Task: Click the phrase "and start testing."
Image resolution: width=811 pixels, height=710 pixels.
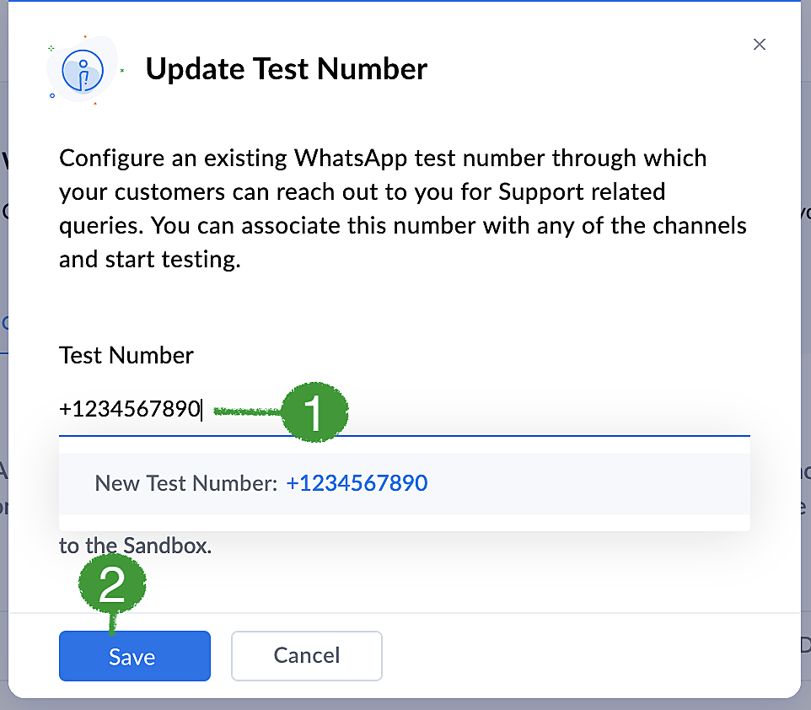Action: point(150,260)
